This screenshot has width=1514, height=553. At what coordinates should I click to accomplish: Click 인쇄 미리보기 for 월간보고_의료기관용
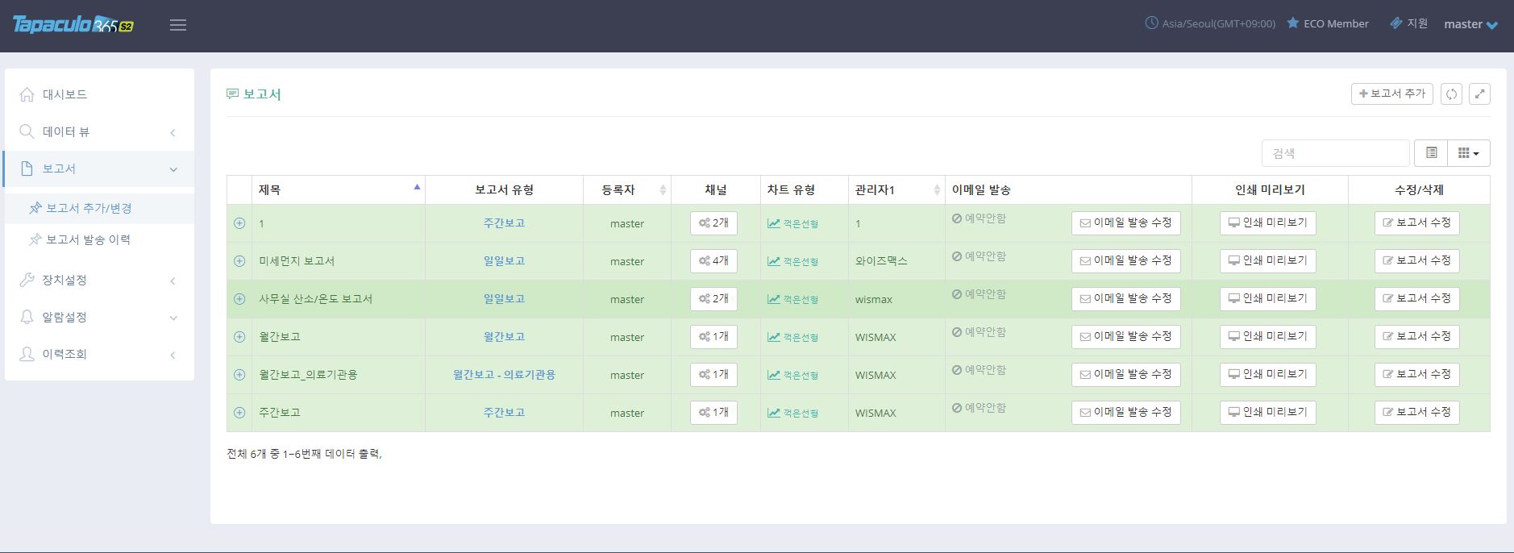[1267, 375]
